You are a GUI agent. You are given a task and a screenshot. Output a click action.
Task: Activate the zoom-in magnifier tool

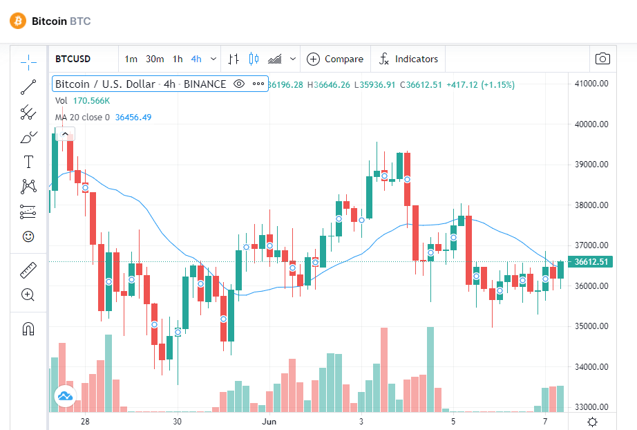(28, 295)
